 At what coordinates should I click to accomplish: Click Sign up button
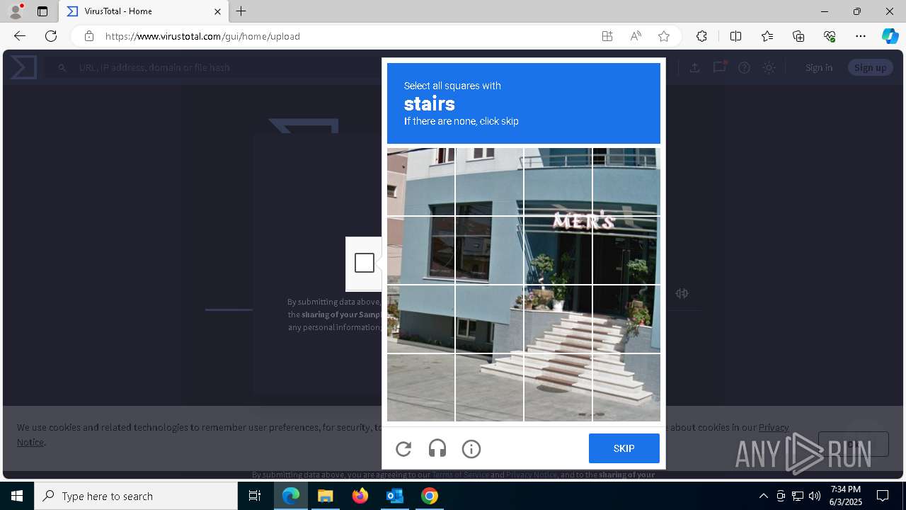click(870, 67)
